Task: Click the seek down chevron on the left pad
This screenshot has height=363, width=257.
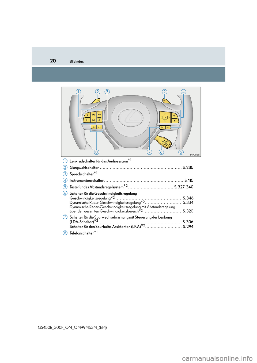Action: click(93, 120)
